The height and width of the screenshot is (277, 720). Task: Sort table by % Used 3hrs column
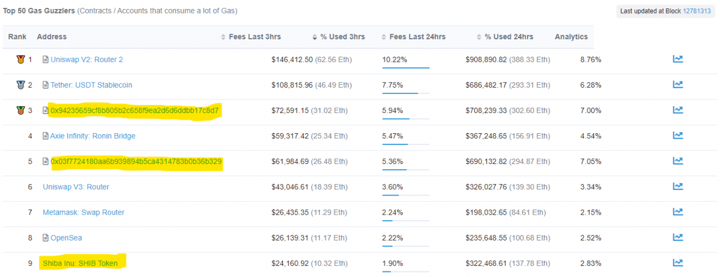pos(342,37)
